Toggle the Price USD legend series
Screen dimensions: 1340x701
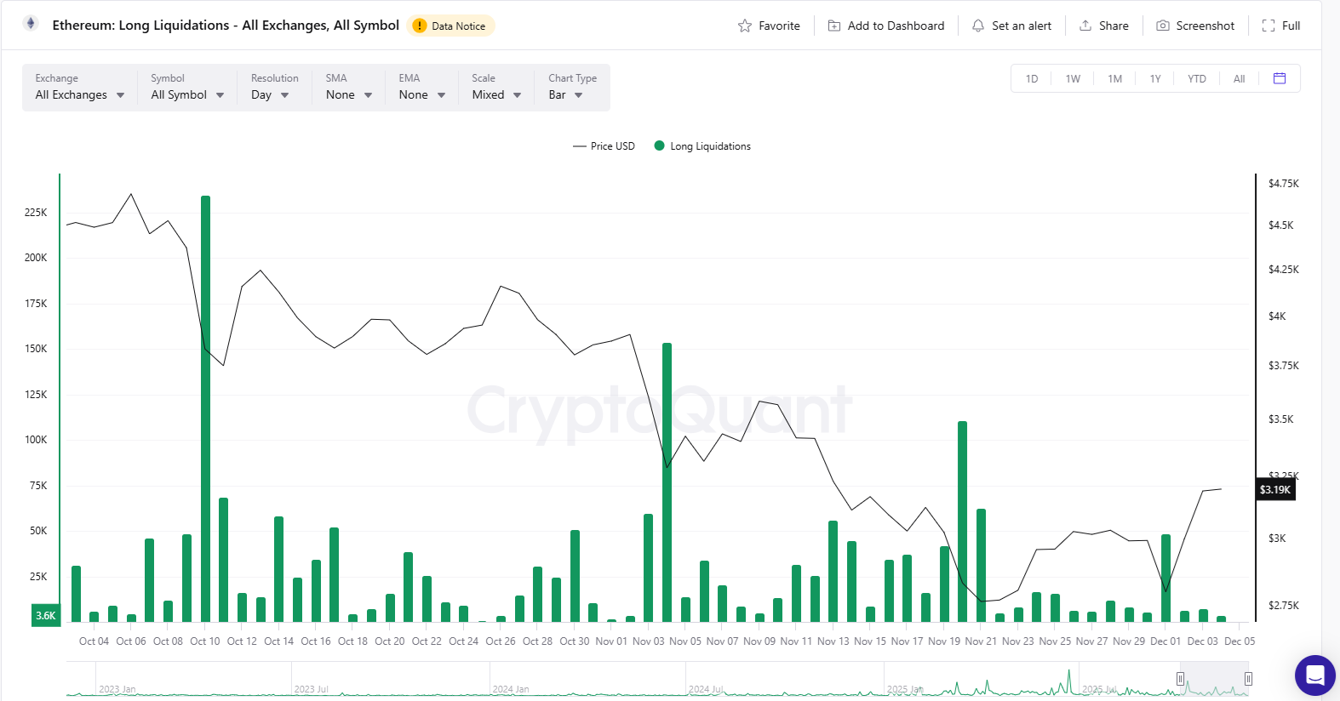tap(604, 146)
